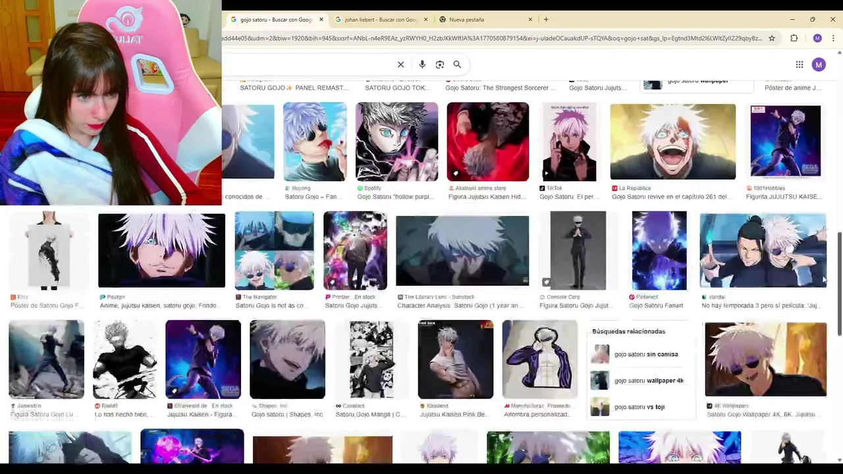Screen dimensions: 843x474
Task: Clear the search box with the X icon
Action: click(400, 65)
